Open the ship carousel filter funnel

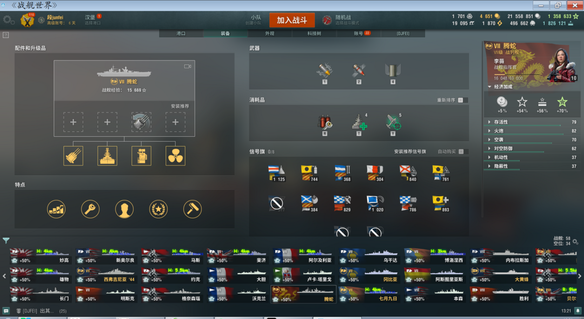coord(6,241)
